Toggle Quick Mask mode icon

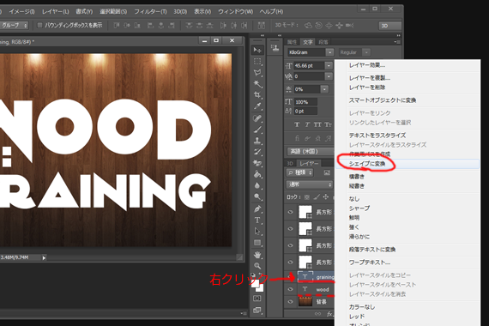(x=257, y=299)
